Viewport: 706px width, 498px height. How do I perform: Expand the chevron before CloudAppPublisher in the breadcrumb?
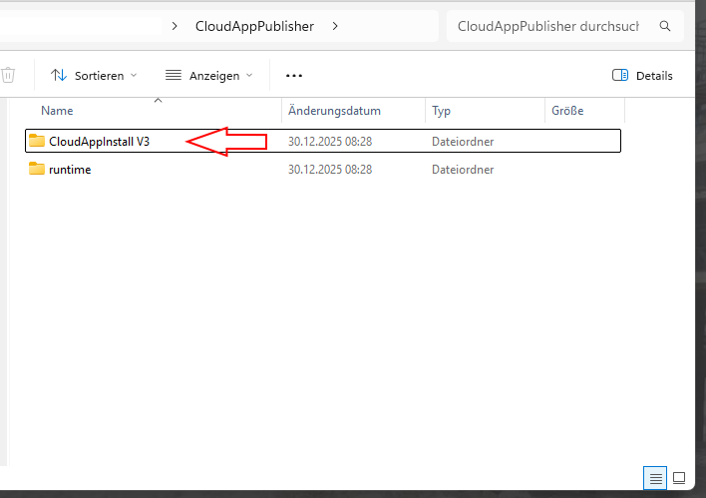pos(176,26)
